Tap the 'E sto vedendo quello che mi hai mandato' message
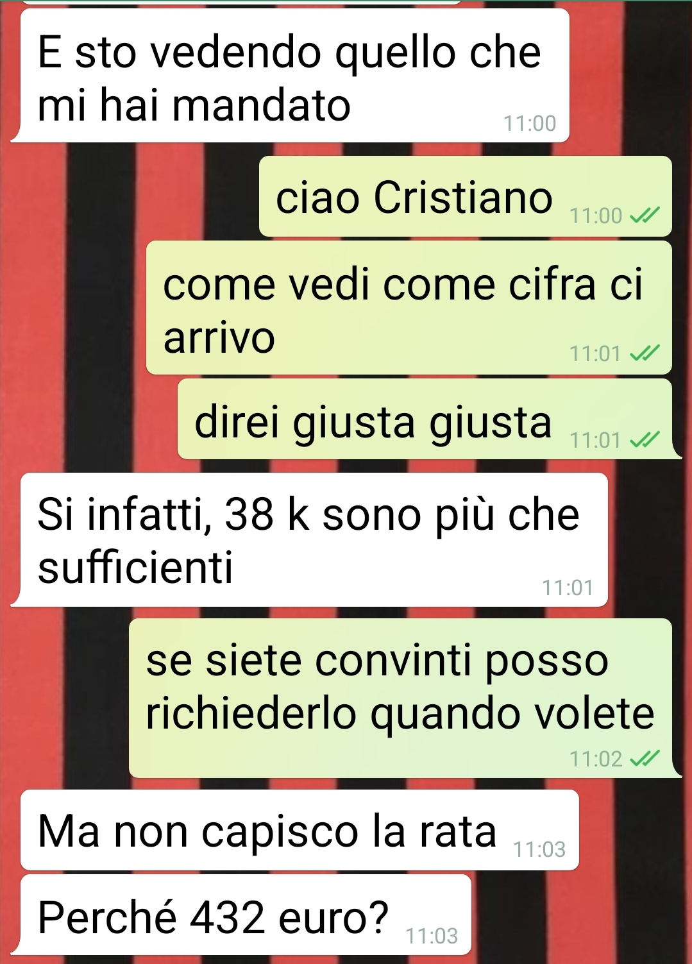 click(x=290, y=76)
